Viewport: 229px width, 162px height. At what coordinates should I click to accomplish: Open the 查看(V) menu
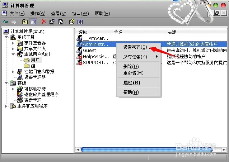coord(59,14)
